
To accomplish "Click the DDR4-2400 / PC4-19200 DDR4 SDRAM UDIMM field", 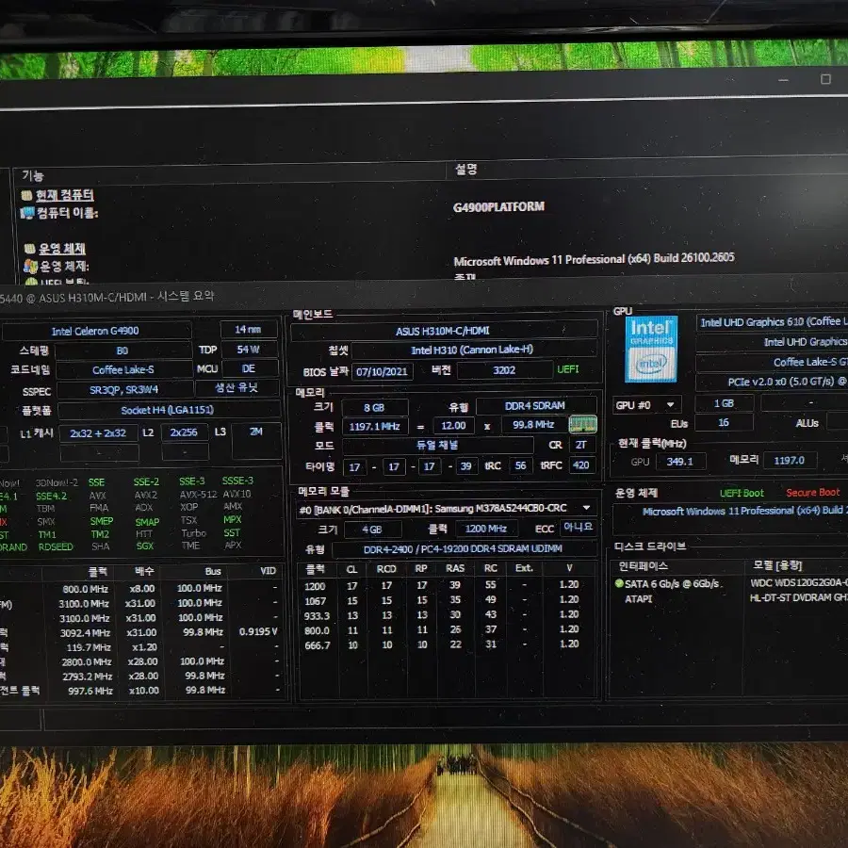I will (464, 549).
